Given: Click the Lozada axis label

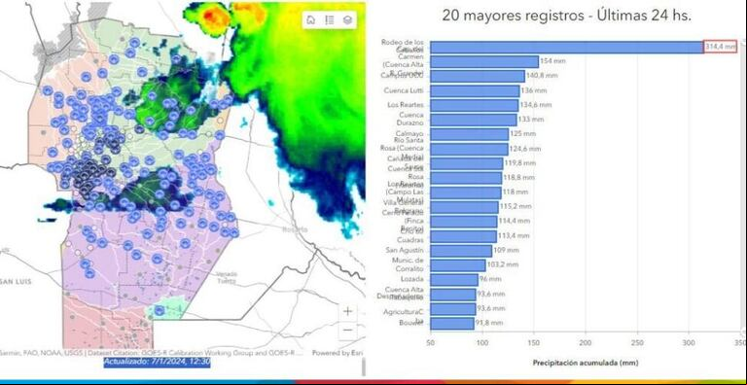Looking at the screenshot, I should tap(412, 279).
